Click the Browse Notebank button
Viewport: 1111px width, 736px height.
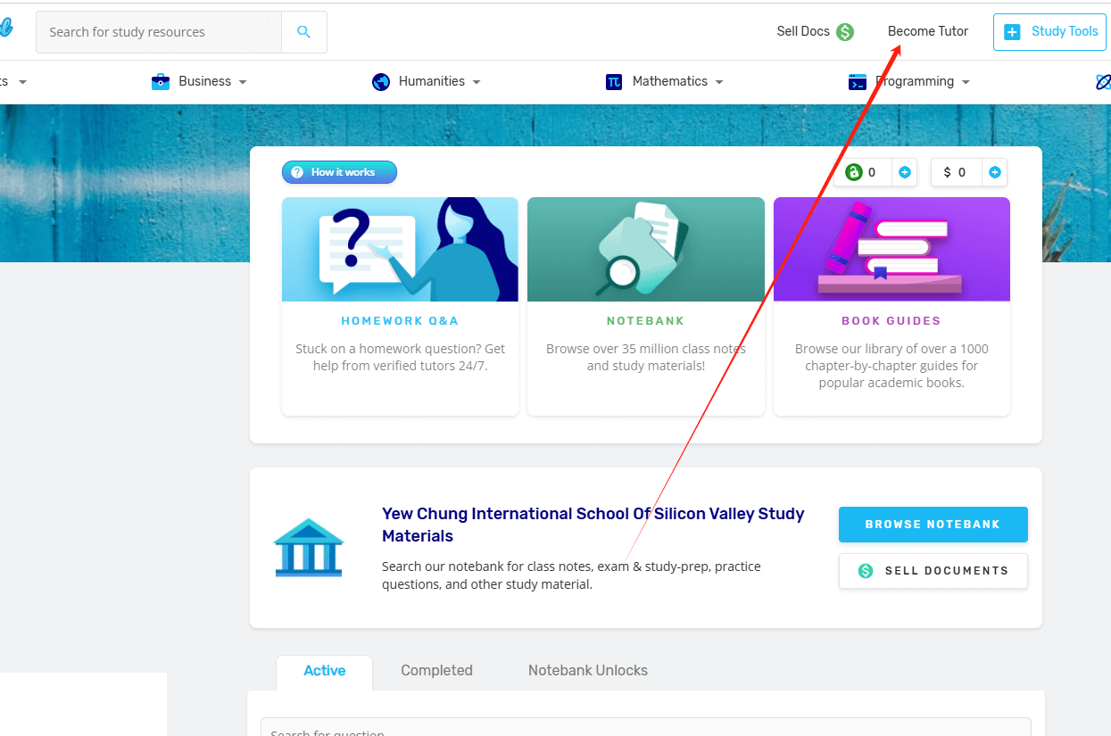933,525
